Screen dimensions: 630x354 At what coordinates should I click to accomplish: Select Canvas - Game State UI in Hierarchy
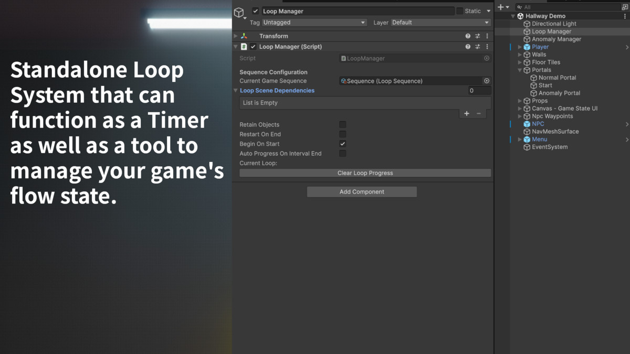pyautogui.click(x=564, y=109)
